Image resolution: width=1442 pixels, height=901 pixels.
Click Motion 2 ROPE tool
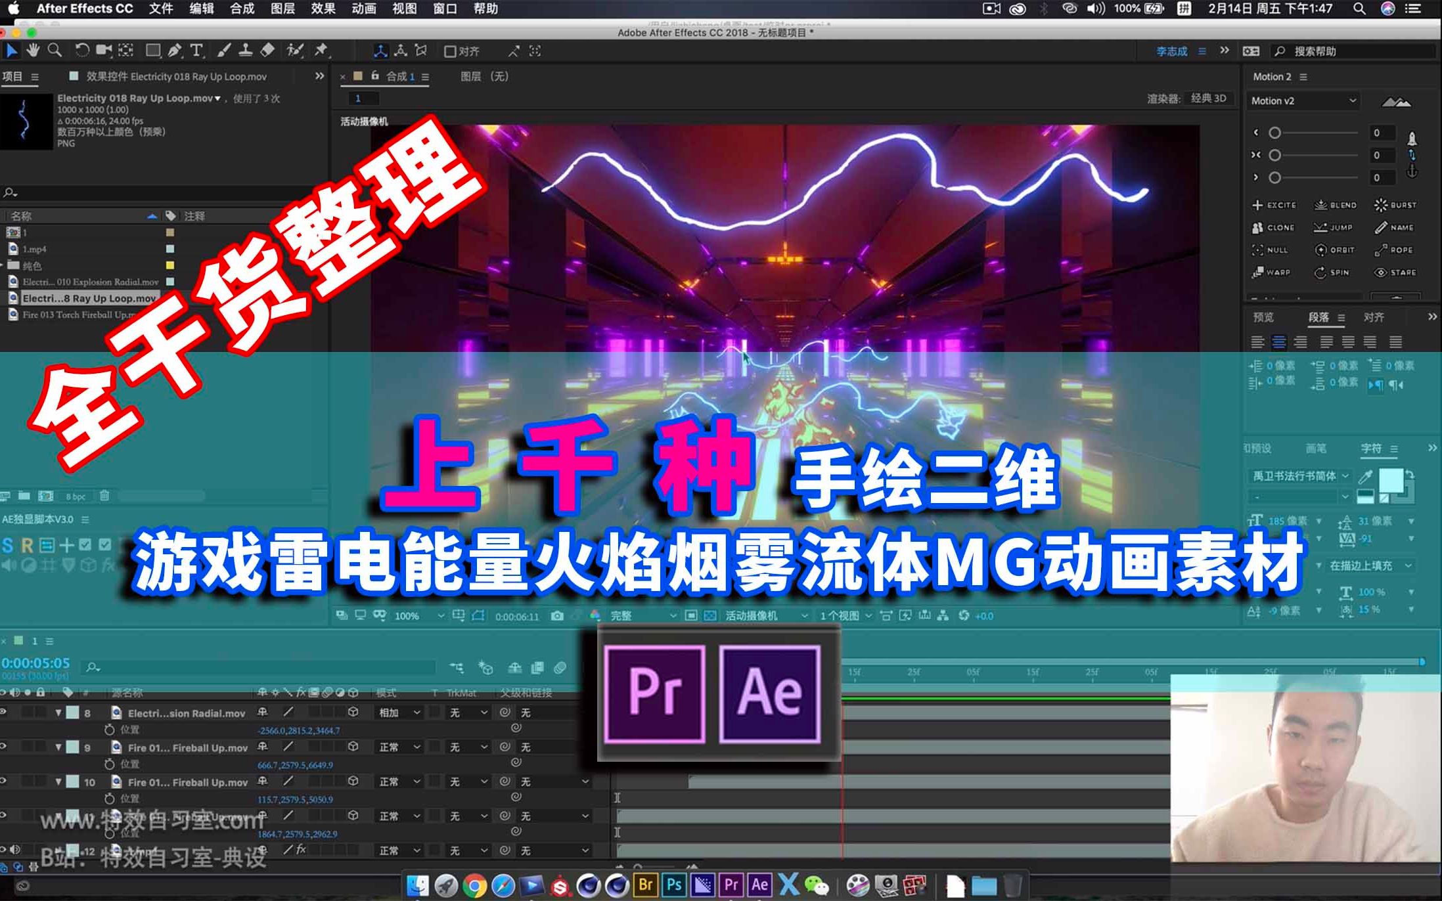(x=1393, y=250)
